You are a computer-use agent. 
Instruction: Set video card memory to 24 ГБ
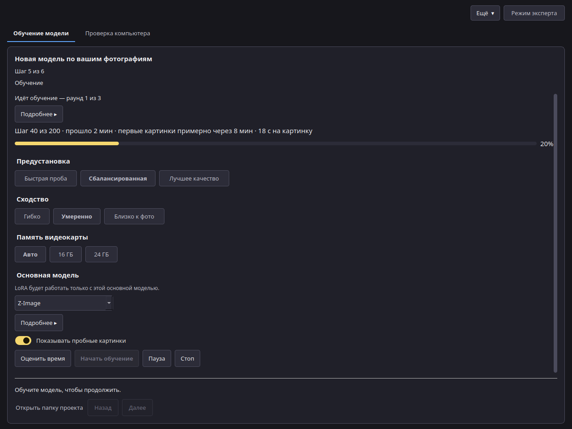pos(101,254)
